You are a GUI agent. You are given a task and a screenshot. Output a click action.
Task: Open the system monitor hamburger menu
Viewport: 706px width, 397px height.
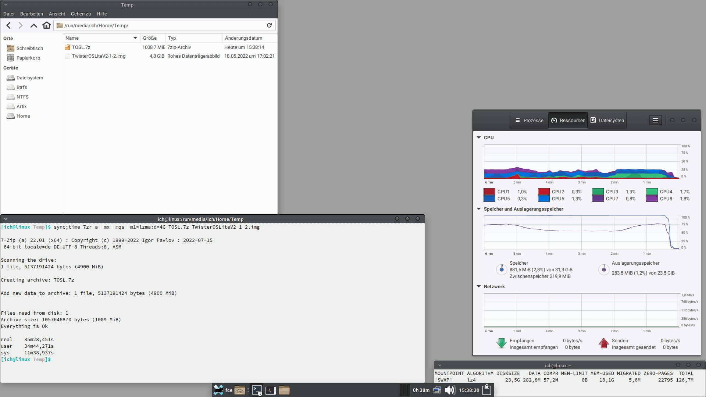pos(655,121)
